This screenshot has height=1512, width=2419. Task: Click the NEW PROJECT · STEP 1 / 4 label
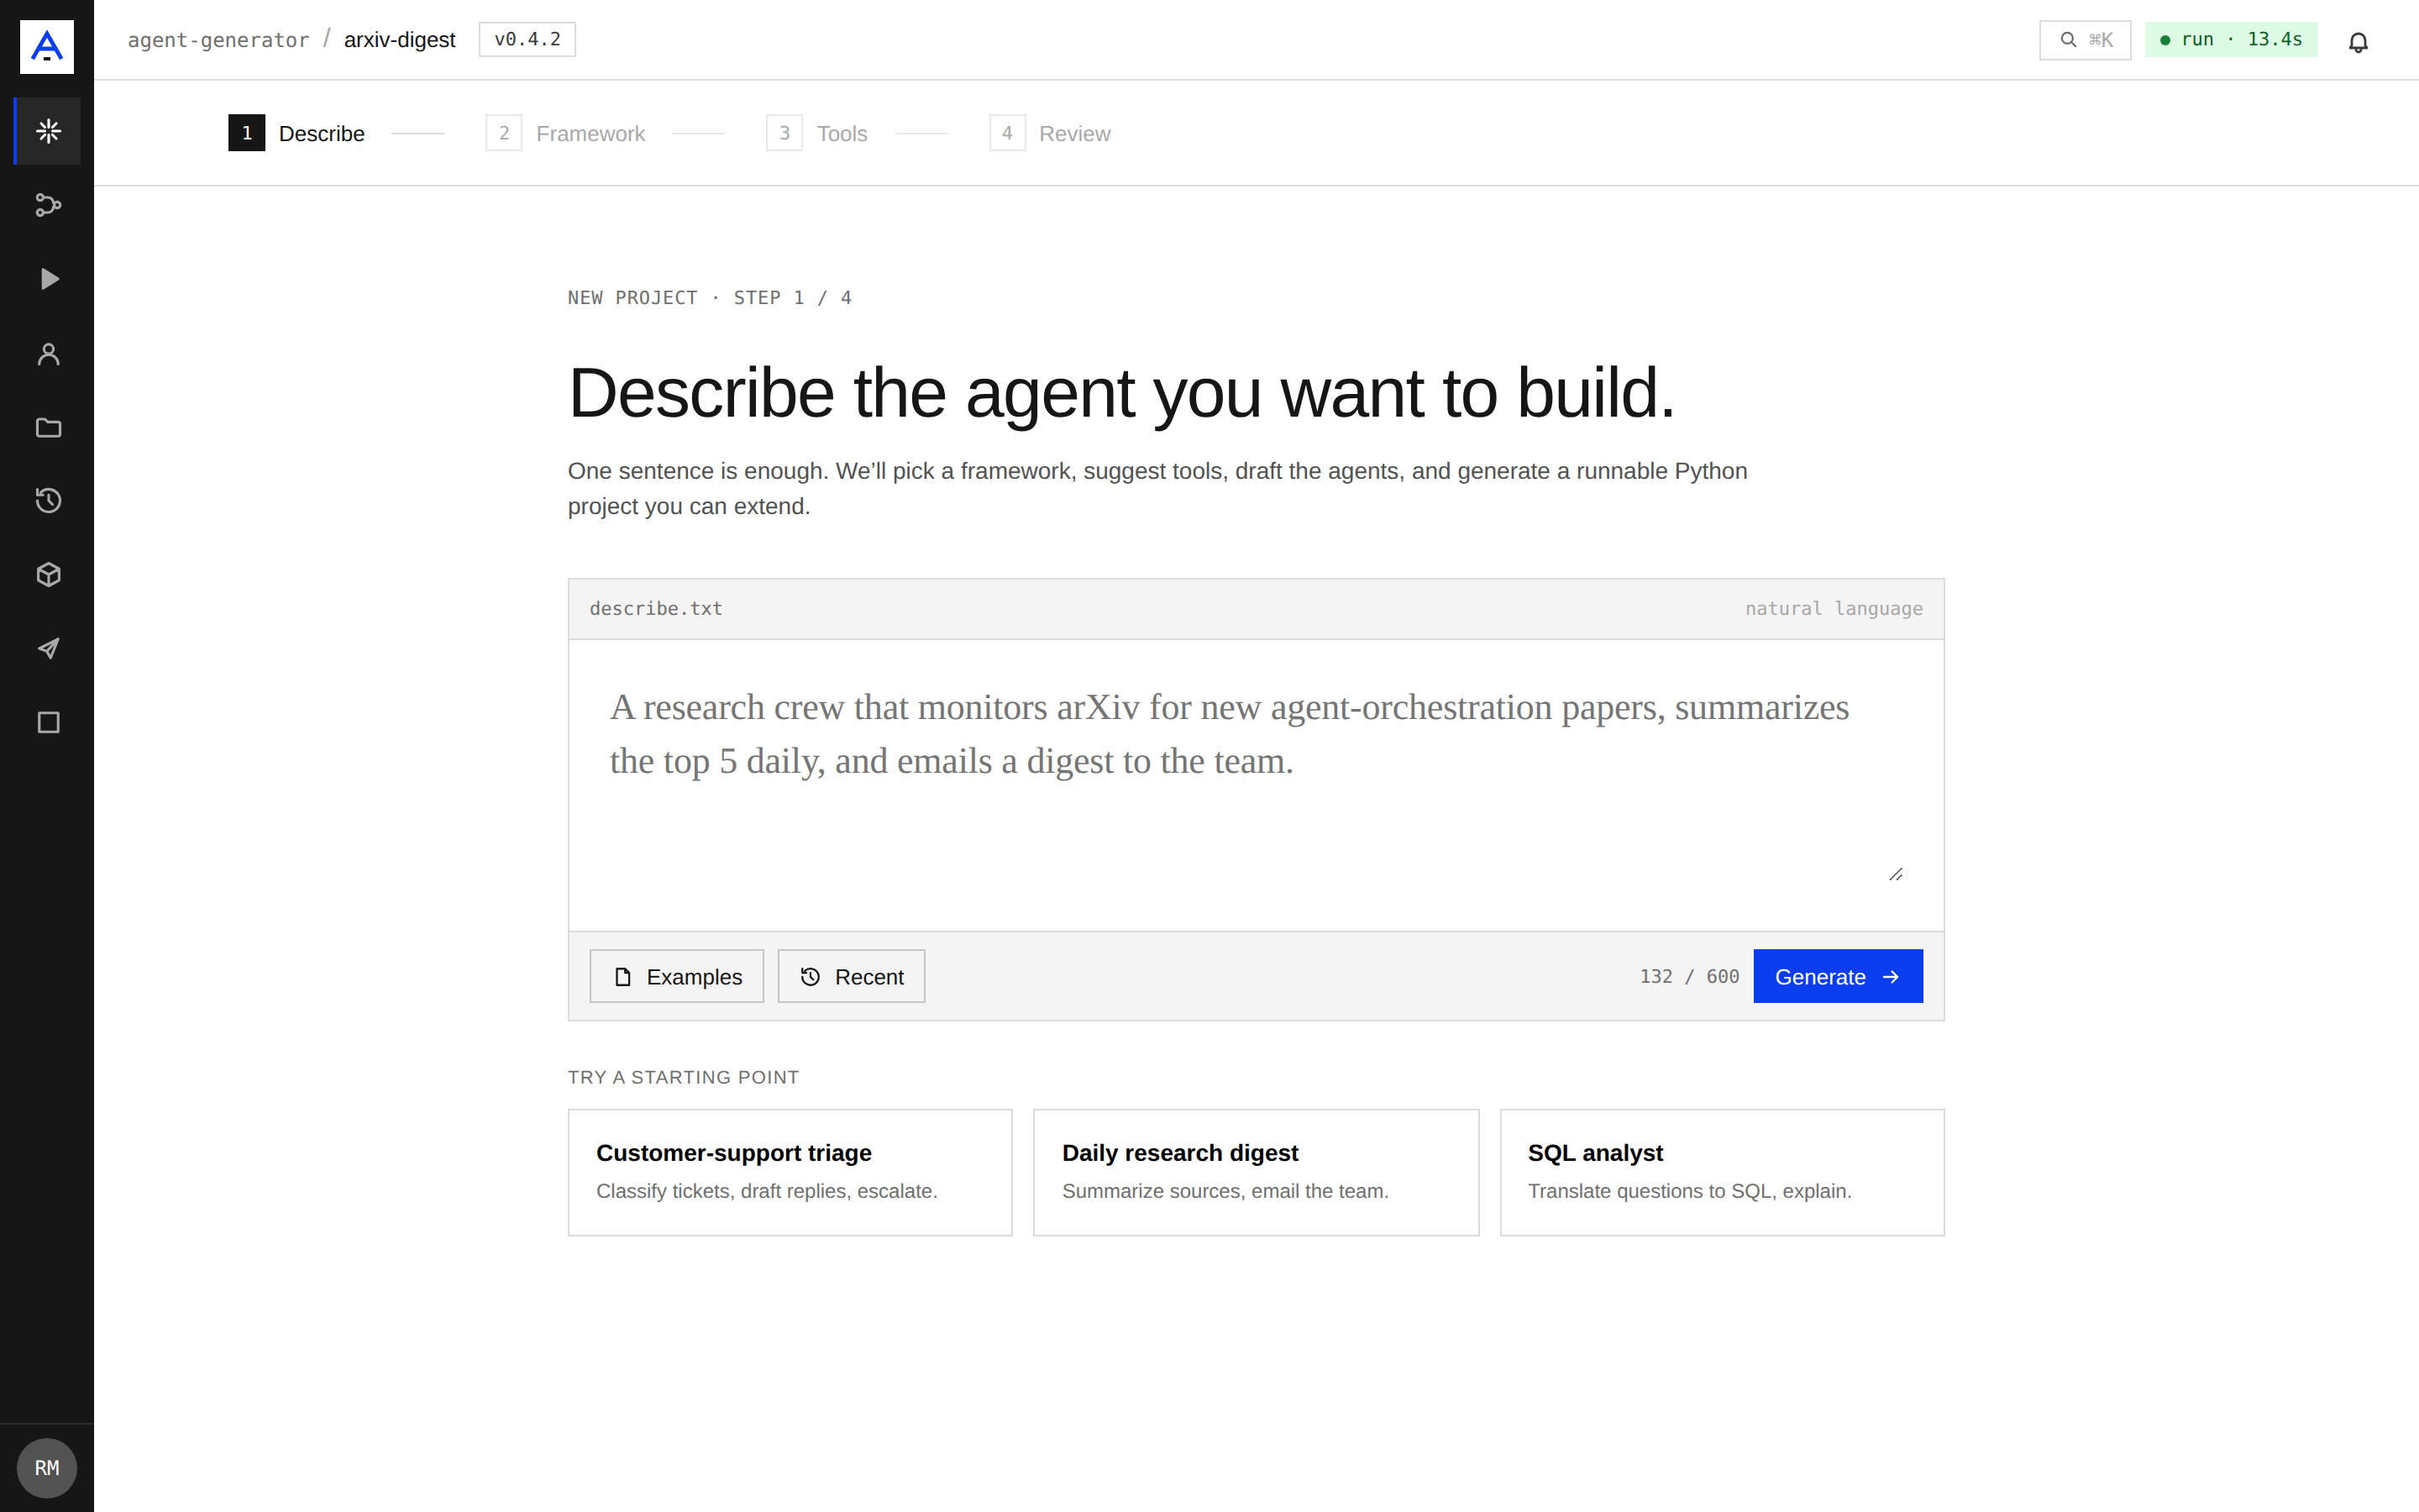pos(710,297)
